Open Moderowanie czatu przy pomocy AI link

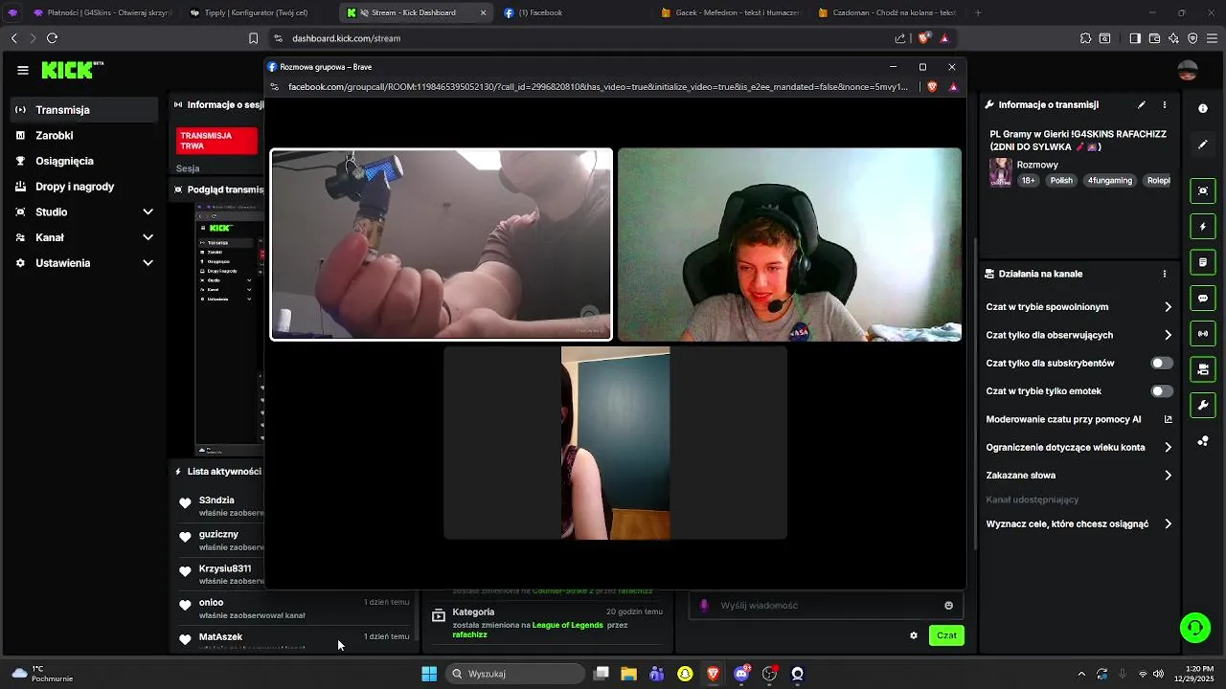pos(1078,419)
